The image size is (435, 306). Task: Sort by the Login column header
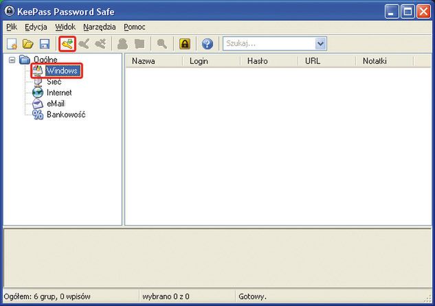pyautogui.click(x=212, y=61)
